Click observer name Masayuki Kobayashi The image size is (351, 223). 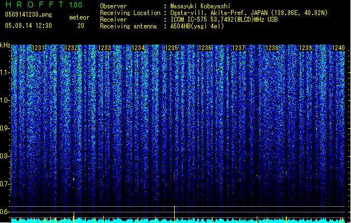(200, 6)
